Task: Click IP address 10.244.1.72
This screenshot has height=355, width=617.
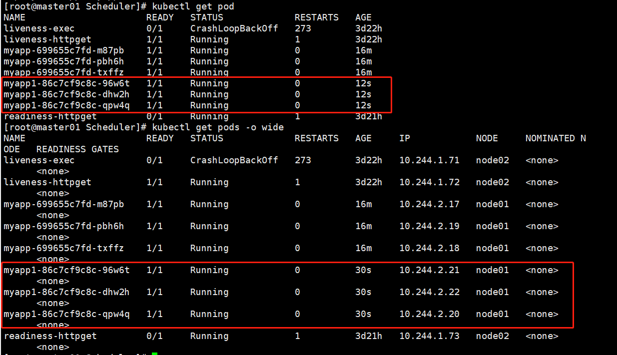Action: (429, 182)
